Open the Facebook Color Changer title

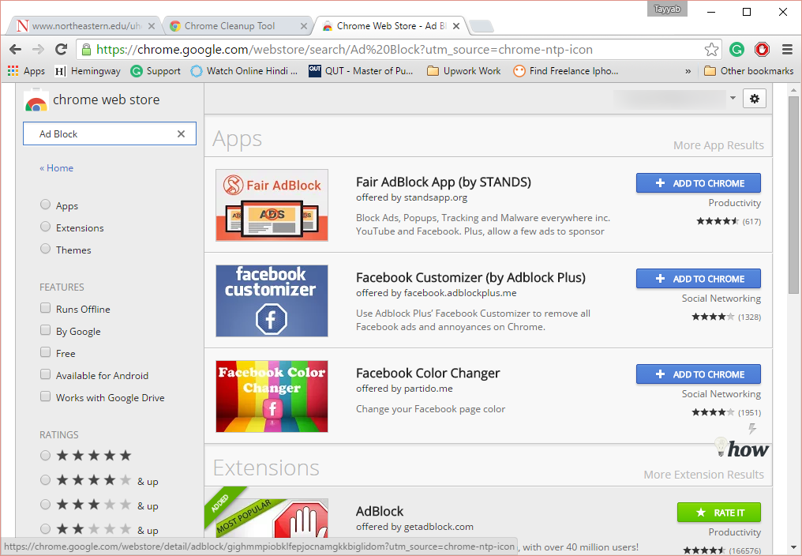click(428, 374)
